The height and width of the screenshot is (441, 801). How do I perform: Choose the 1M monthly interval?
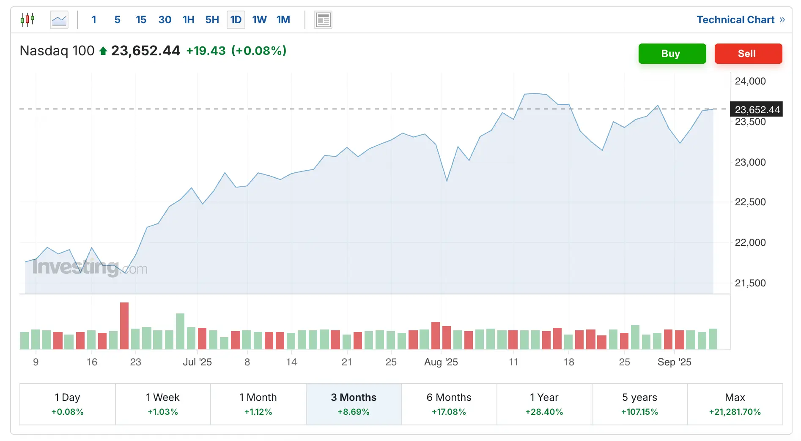point(283,20)
